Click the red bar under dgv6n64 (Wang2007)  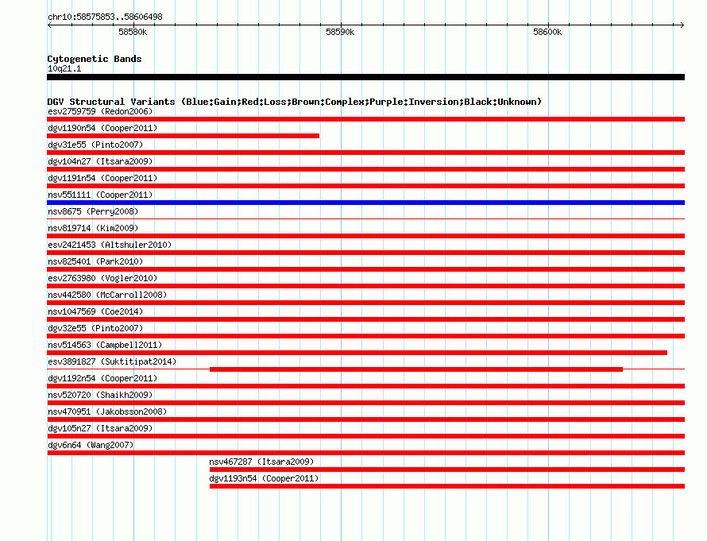coord(365,453)
